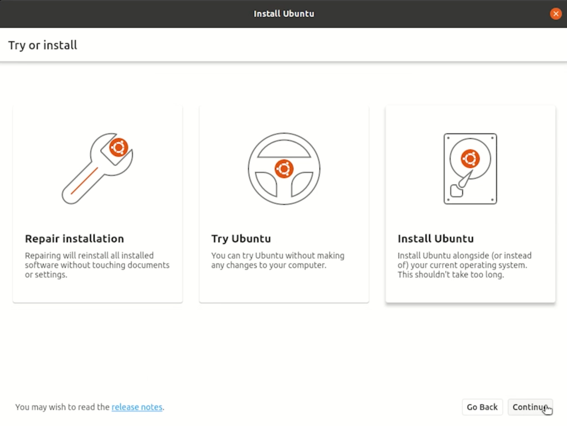Image resolution: width=567 pixels, height=426 pixels.
Task: Click the Repair installation description text
Action: [x=97, y=265]
